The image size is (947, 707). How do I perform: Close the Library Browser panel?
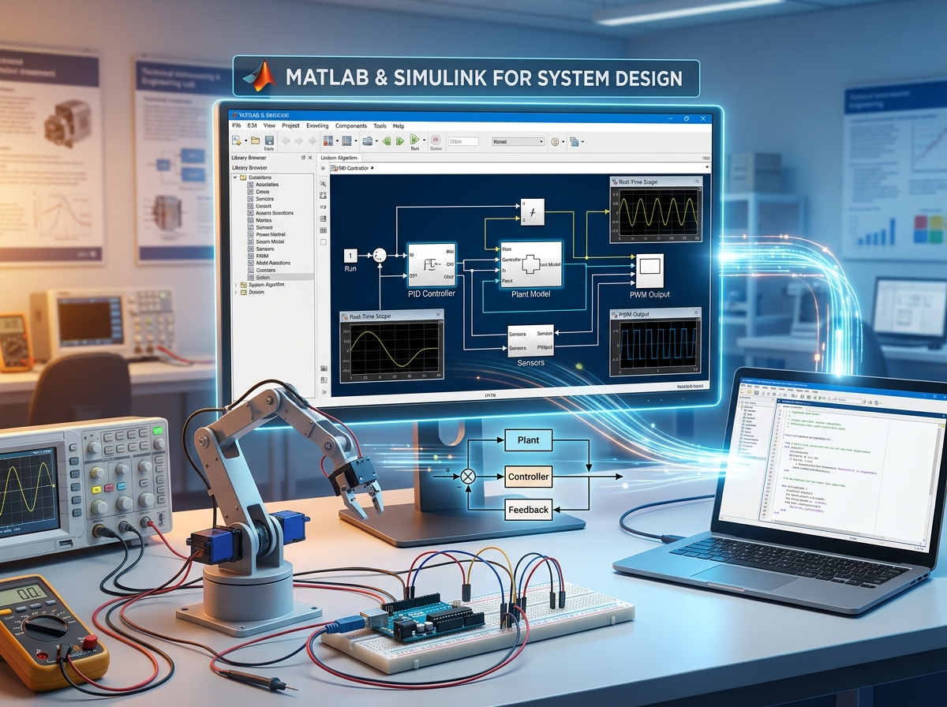310,158
